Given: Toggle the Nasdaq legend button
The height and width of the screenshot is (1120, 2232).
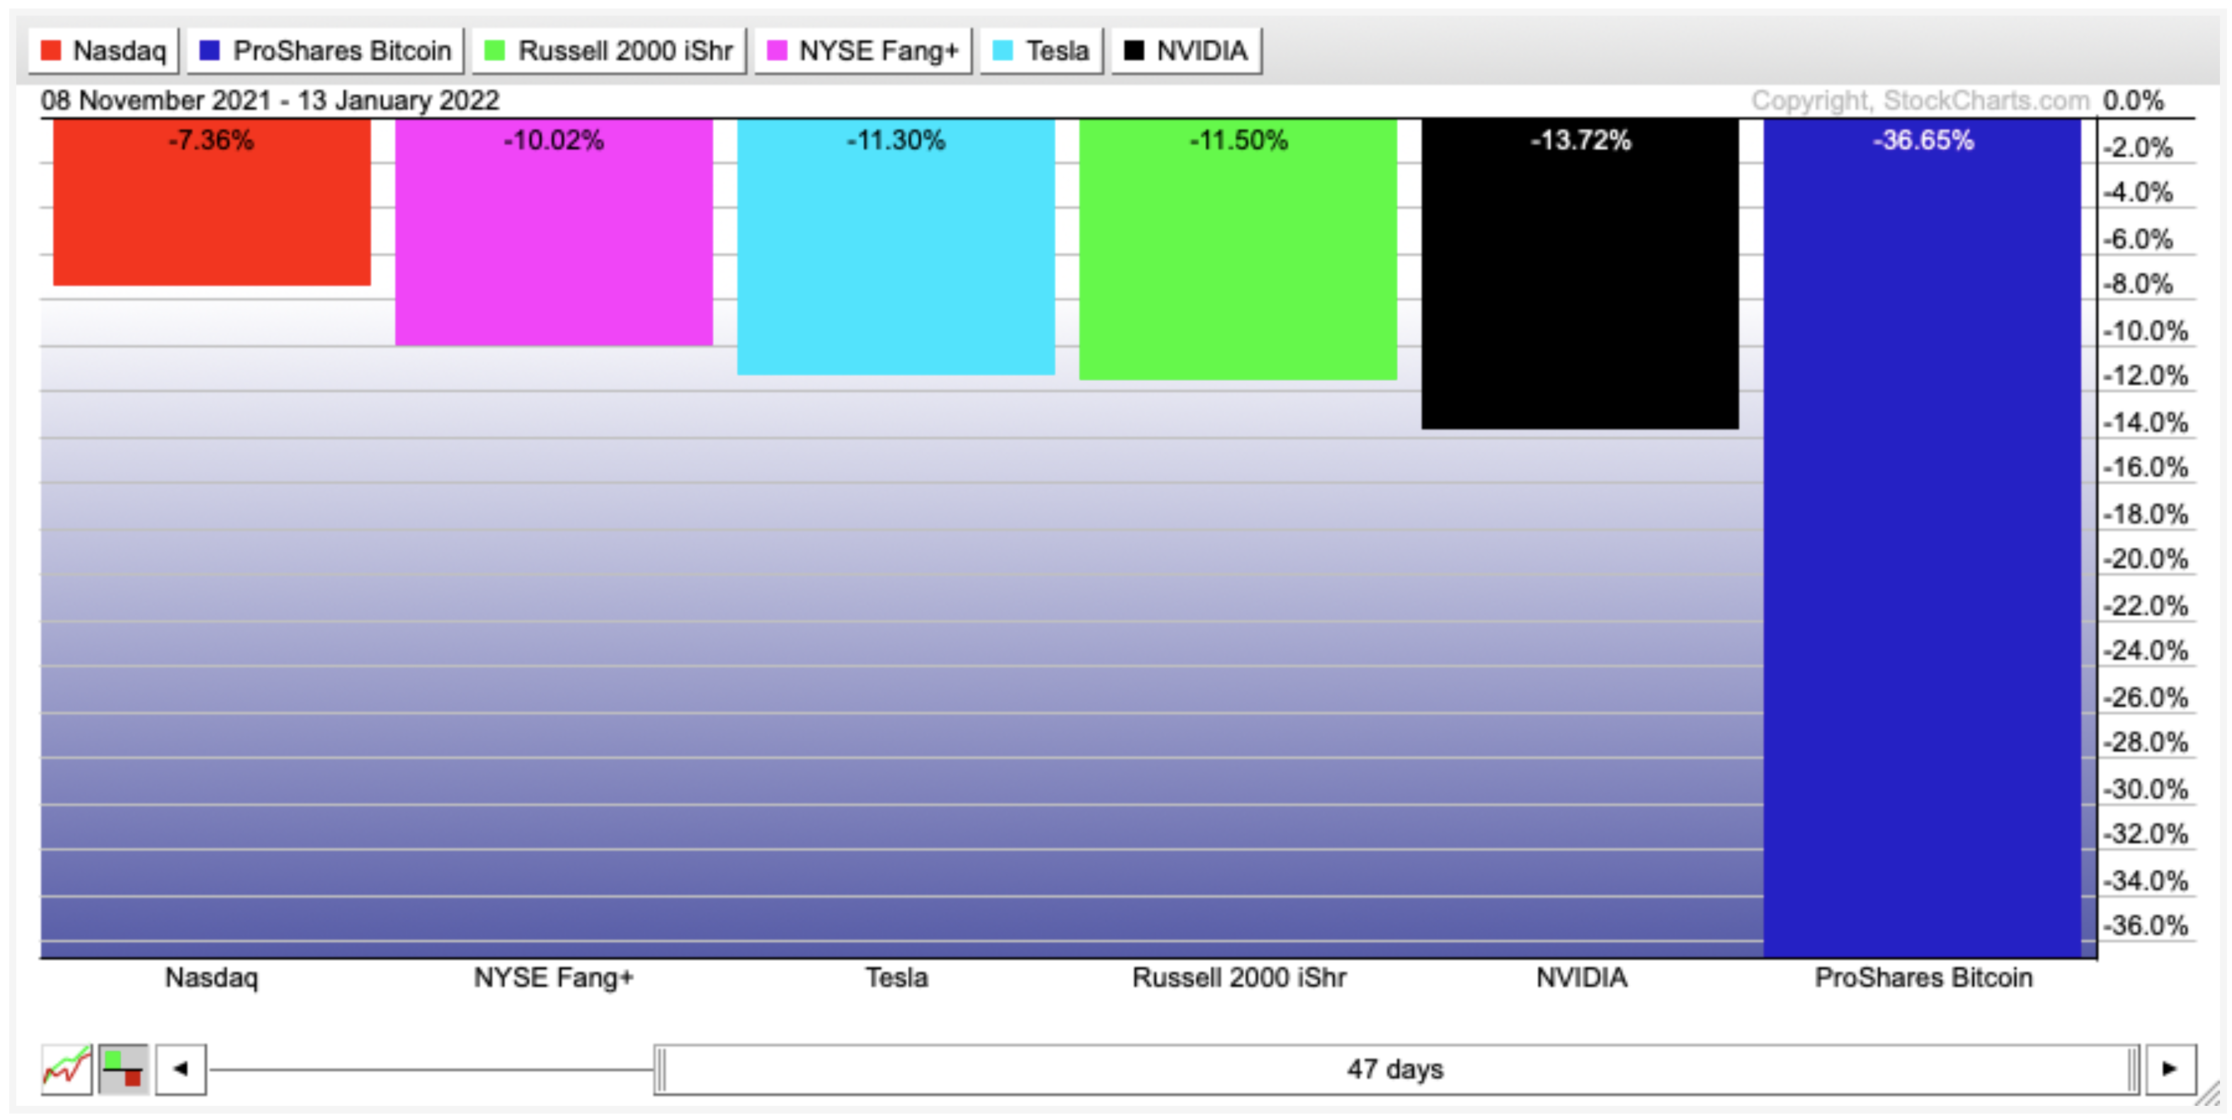Looking at the screenshot, I should click(x=104, y=51).
